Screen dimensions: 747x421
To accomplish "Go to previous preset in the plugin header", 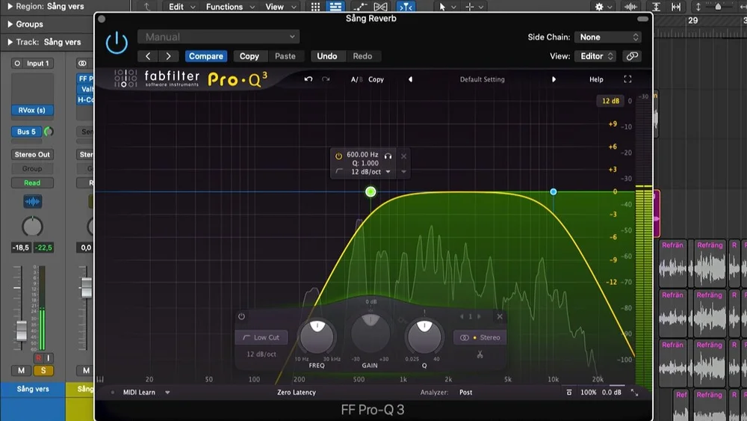I will click(148, 56).
